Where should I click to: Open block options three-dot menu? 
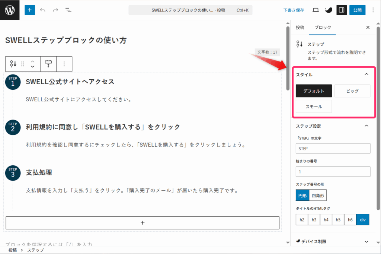pyautogui.click(x=64, y=64)
